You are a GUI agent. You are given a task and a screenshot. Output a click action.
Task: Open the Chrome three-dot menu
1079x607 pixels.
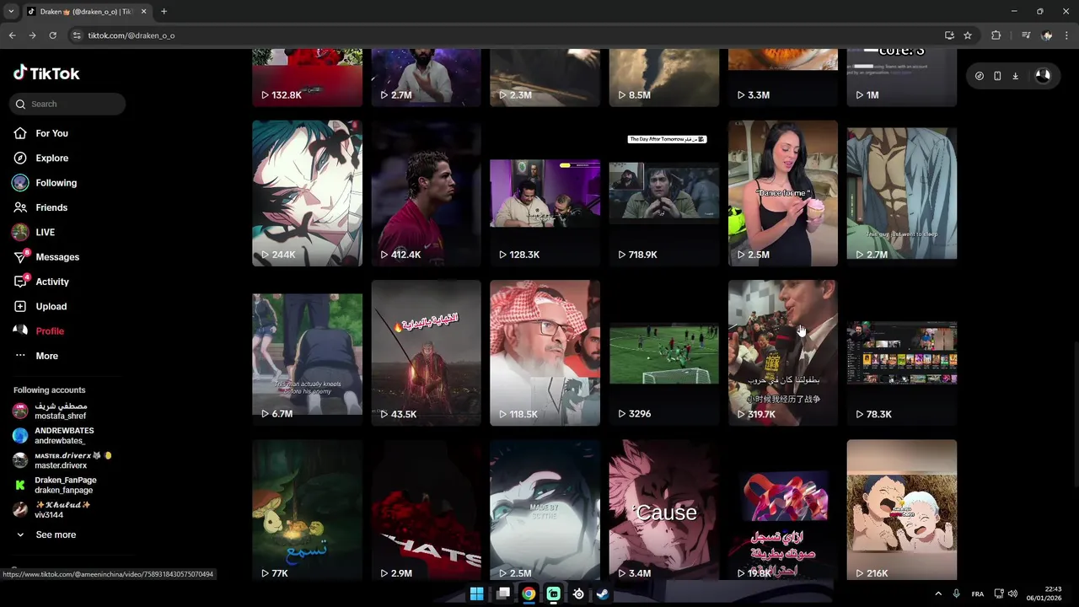pos(1067,35)
